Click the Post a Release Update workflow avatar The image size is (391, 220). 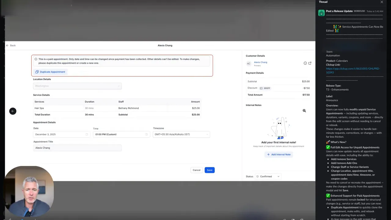coord(321,13)
